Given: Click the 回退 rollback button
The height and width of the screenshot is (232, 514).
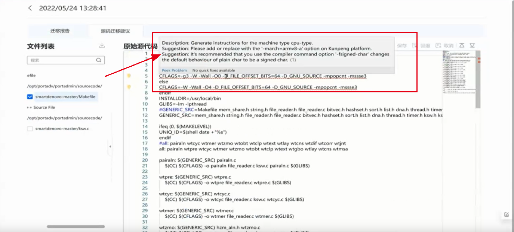Looking at the screenshot, I should 425,45.
